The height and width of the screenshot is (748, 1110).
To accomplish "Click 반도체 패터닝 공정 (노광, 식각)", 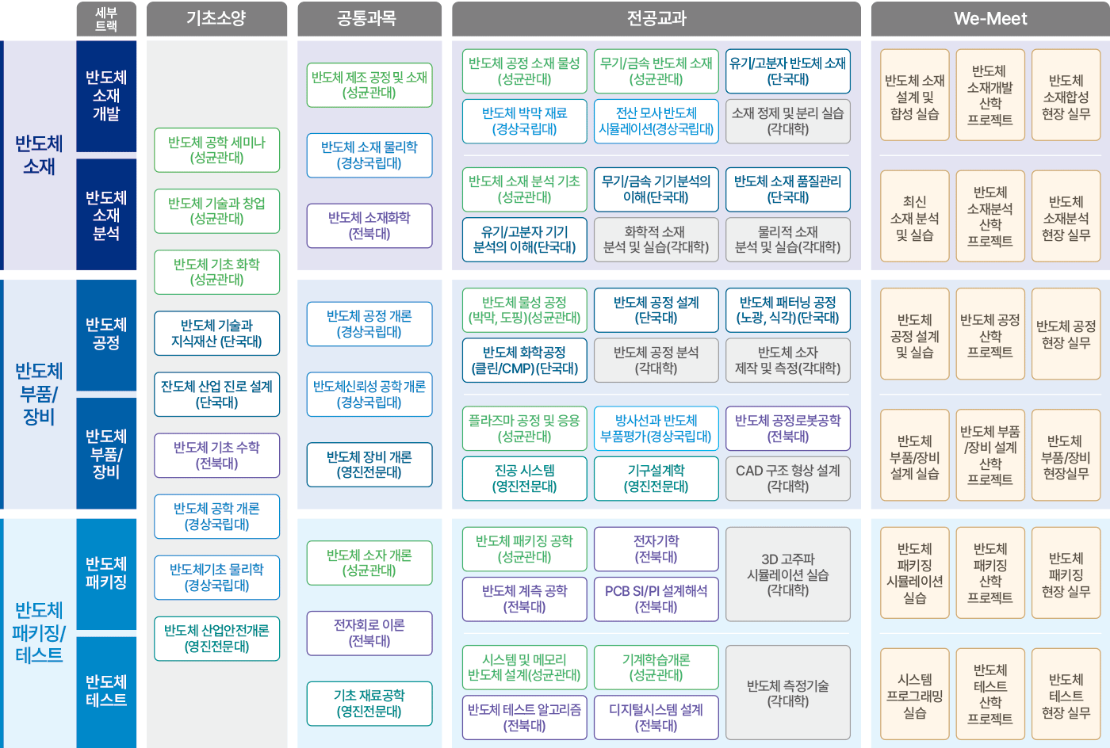I will [x=788, y=310].
